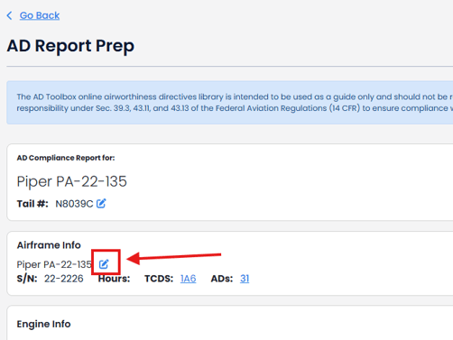Click the Piper PA-22-135 airframe model text
The width and height of the screenshot is (453, 340).
[x=54, y=264]
